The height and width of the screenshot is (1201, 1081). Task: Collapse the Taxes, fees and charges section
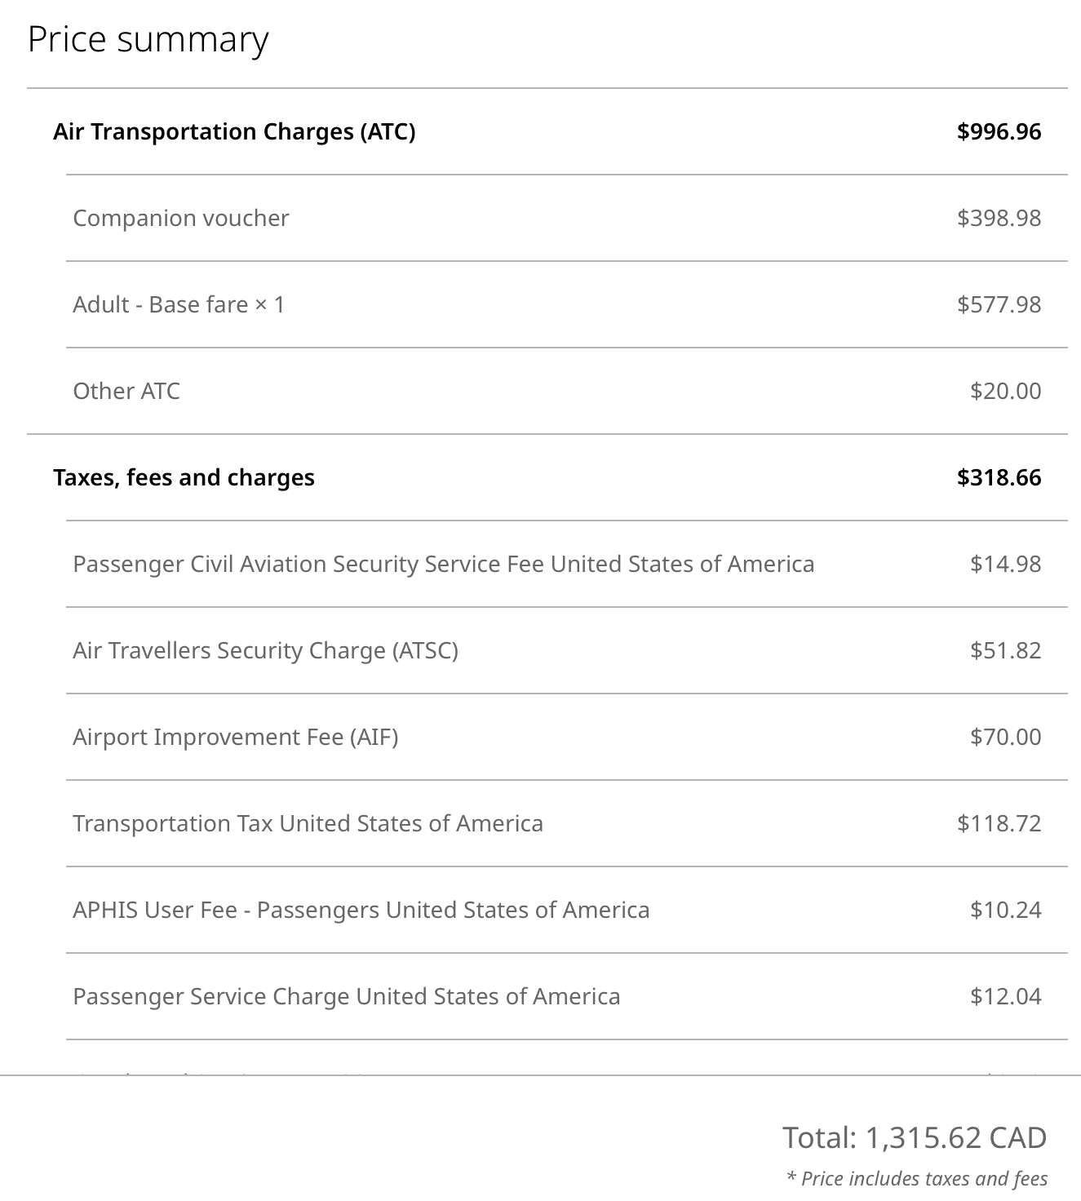184,477
